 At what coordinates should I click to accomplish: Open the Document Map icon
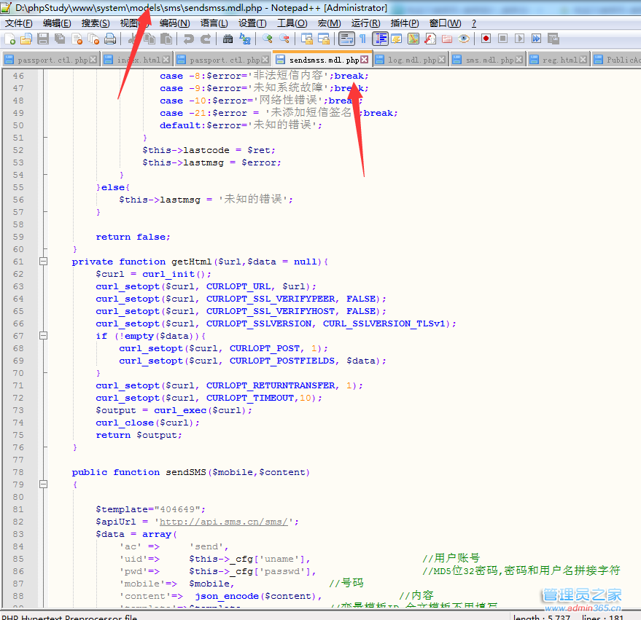[413, 39]
